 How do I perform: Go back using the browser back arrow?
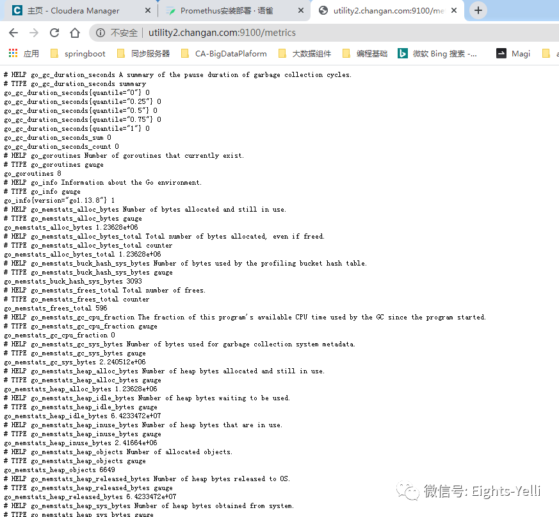pyautogui.click(x=13, y=33)
